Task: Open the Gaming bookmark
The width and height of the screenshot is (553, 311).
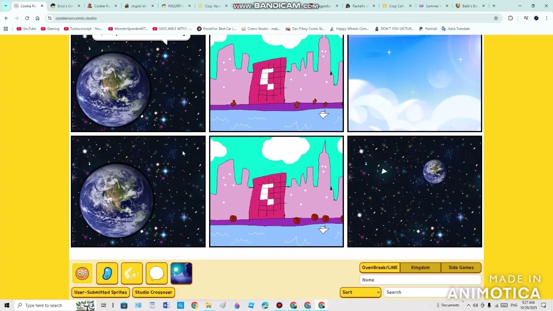Action: 50,29
